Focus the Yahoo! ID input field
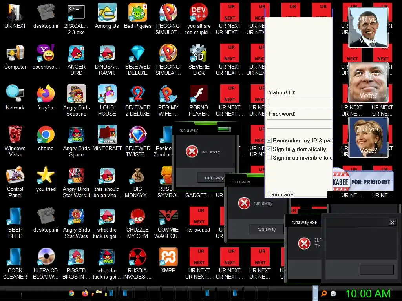This screenshot has width=402, height=301. pos(299,102)
